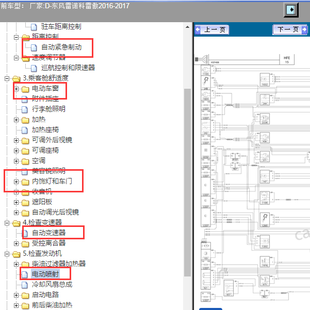Viewport: 310px width, 310px height.
Task: Expand the 可调外后视镜 tree node
Action: (17, 140)
